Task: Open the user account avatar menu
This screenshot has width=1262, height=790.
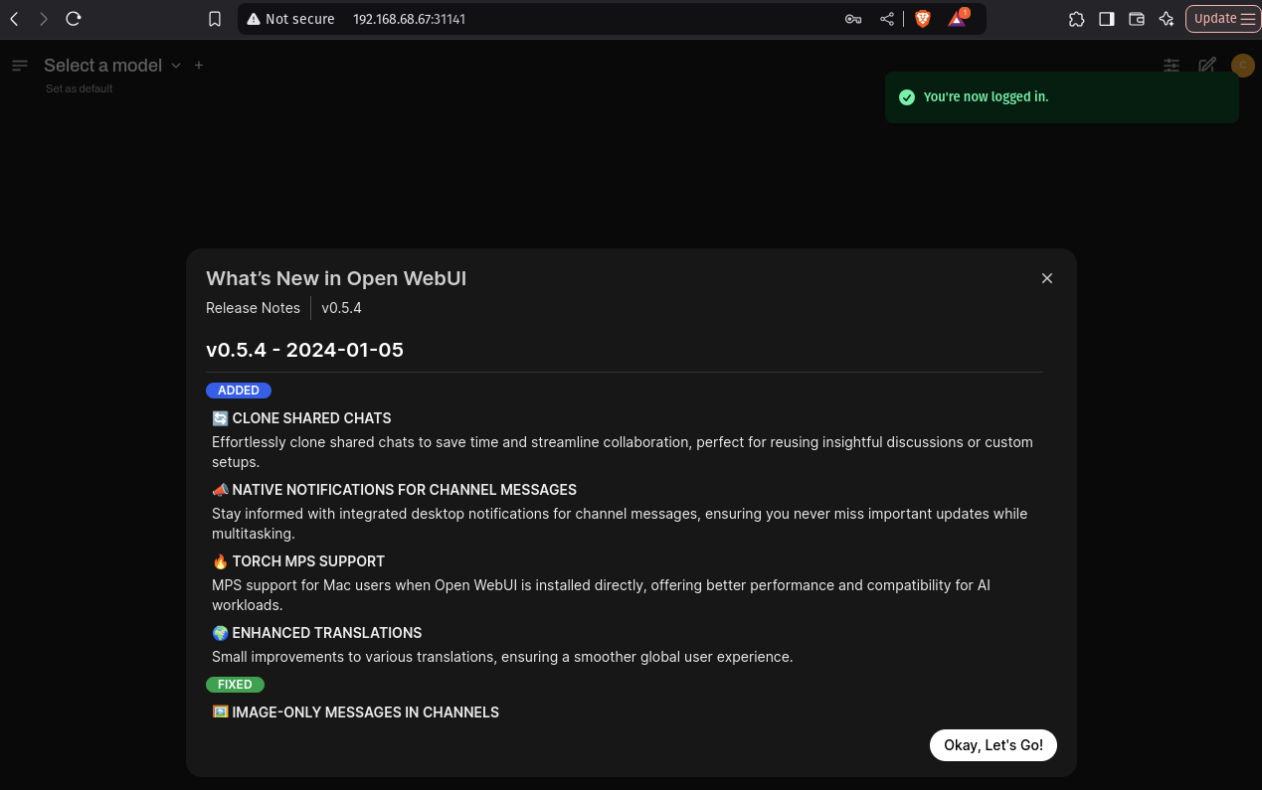Action: click(1242, 65)
